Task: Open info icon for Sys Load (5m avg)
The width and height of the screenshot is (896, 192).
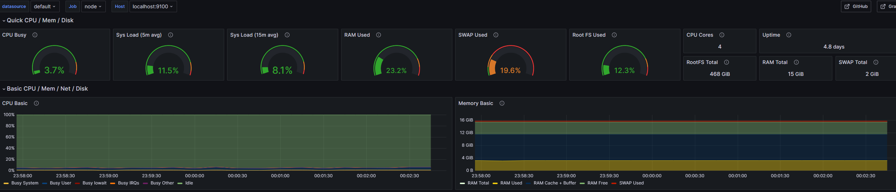Action: click(171, 35)
